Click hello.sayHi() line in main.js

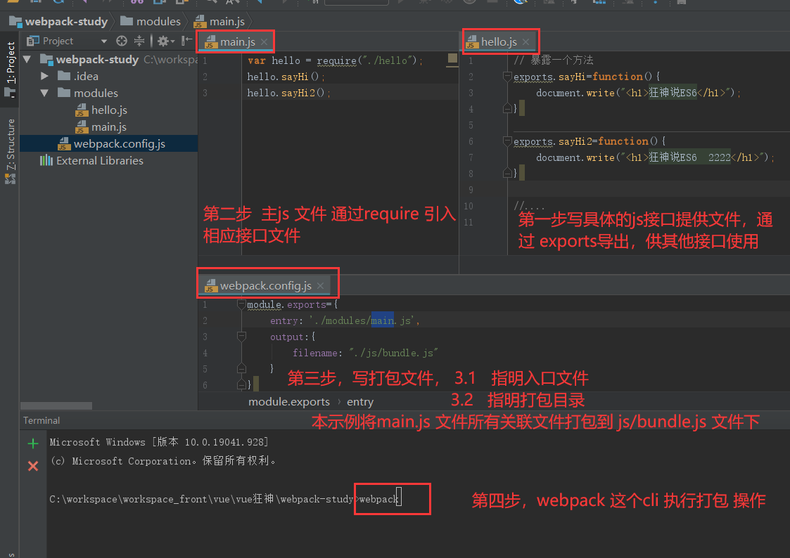pos(285,77)
